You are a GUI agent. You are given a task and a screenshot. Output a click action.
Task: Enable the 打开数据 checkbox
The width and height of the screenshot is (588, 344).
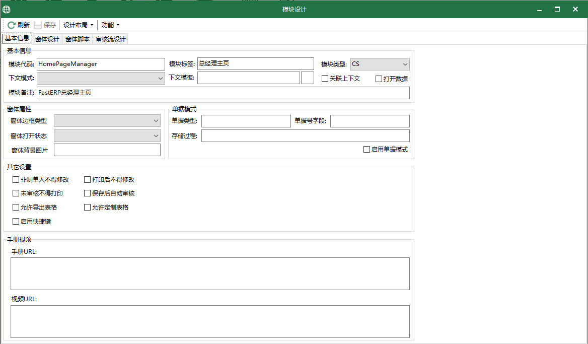tap(379, 79)
